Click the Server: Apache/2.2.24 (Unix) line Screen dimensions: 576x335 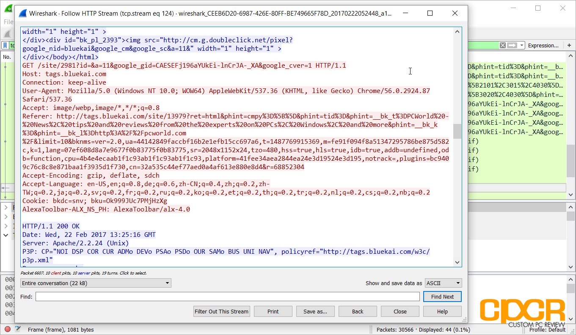click(75, 243)
